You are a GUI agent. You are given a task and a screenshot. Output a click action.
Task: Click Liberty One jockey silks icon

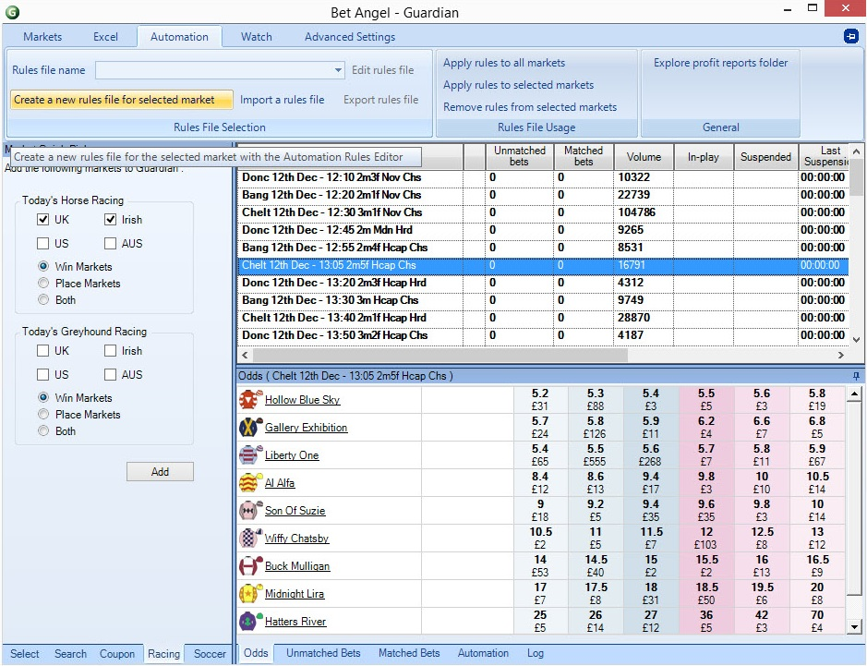click(250, 454)
